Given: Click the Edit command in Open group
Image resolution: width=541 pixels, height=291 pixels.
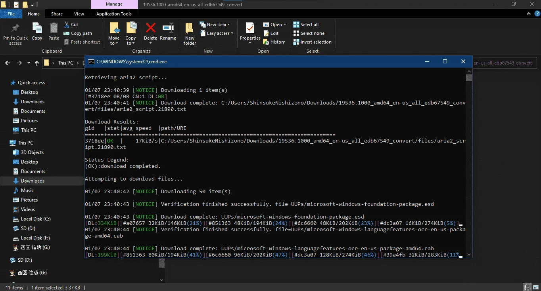Looking at the screenshot, I should click(271, 33).
